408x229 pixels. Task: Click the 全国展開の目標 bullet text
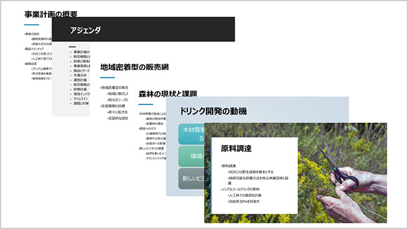[x=113, y=106]
